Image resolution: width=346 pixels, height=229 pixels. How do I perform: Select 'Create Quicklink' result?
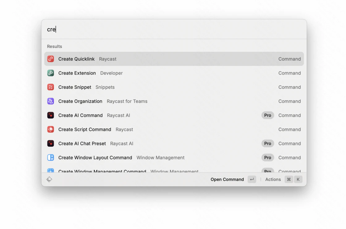point(174,59)
